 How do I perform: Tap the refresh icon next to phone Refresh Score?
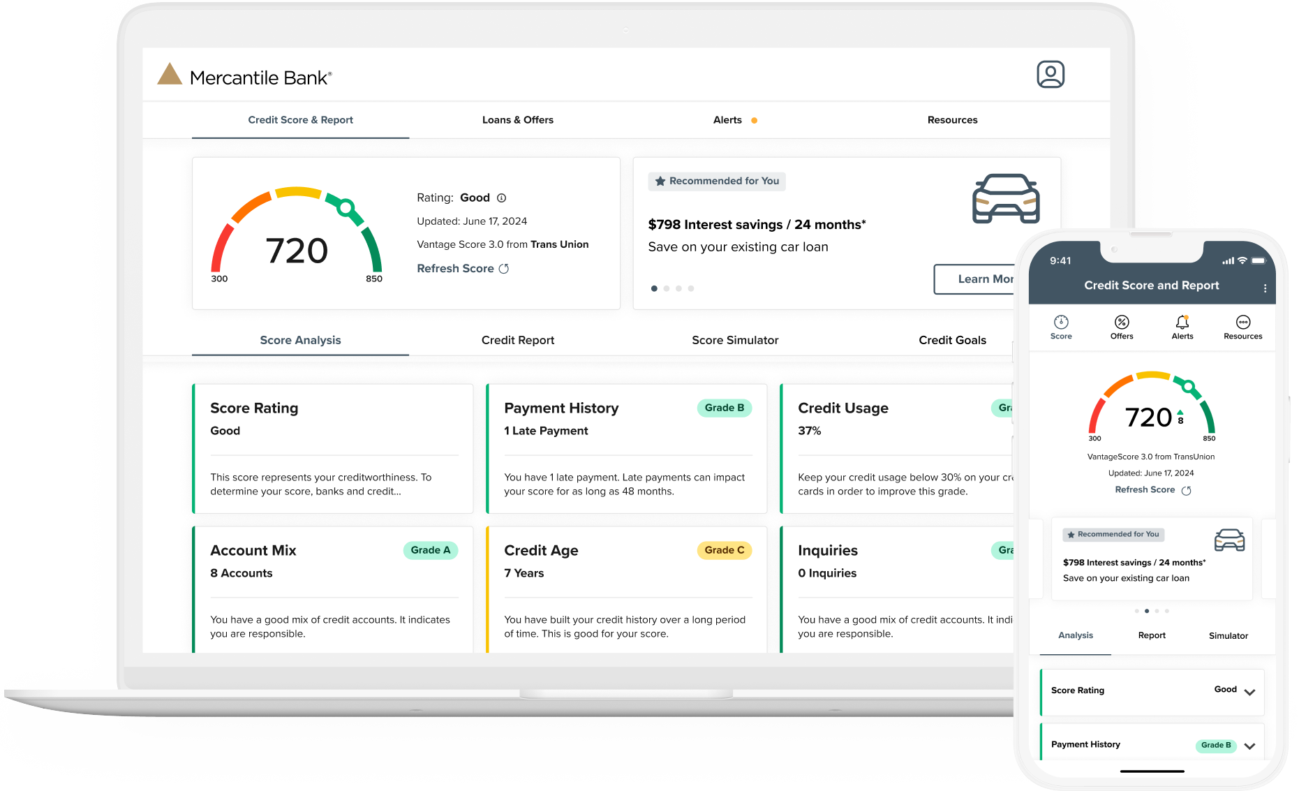click(x=1186, y=491)
